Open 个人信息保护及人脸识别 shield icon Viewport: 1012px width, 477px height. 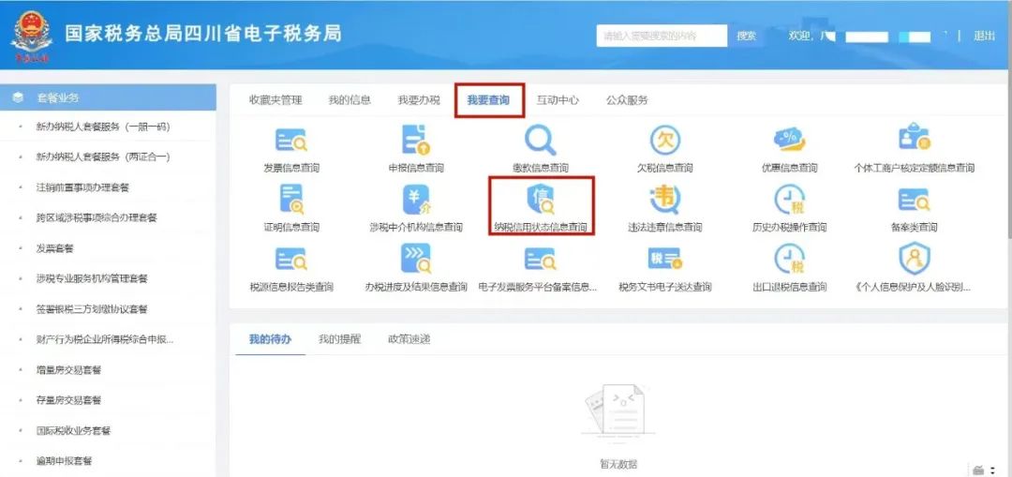(x=914, y=259)
